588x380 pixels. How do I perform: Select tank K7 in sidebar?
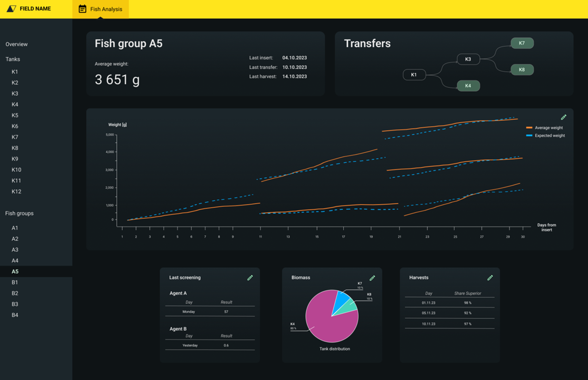tap(15, 137)
